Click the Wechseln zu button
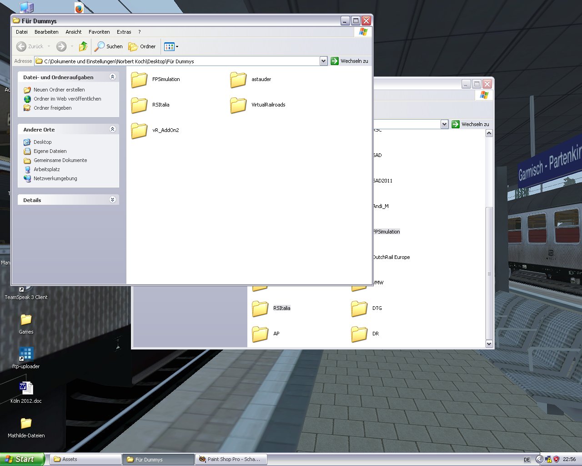 click(x=349, y=61)
